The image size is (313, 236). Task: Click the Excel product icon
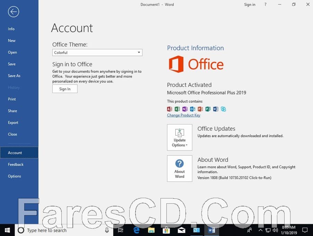(177, 109)
